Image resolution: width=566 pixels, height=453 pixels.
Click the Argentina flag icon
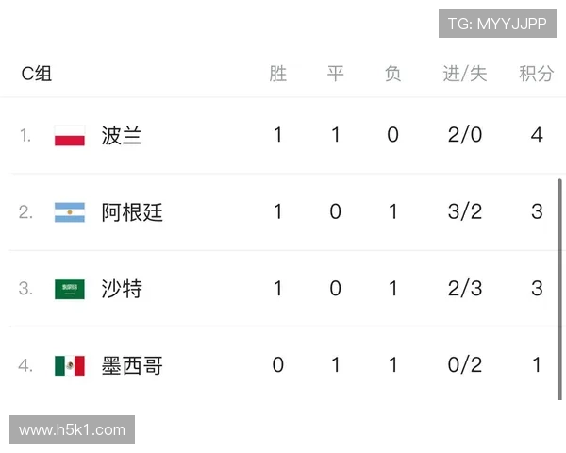click(70, 212)
